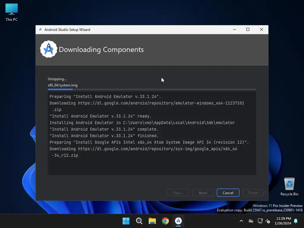Click log line '"Install Android Emulator v.33.1.24" finished.'
Viewport: 304px width, 228px height.
pos(104,136)
